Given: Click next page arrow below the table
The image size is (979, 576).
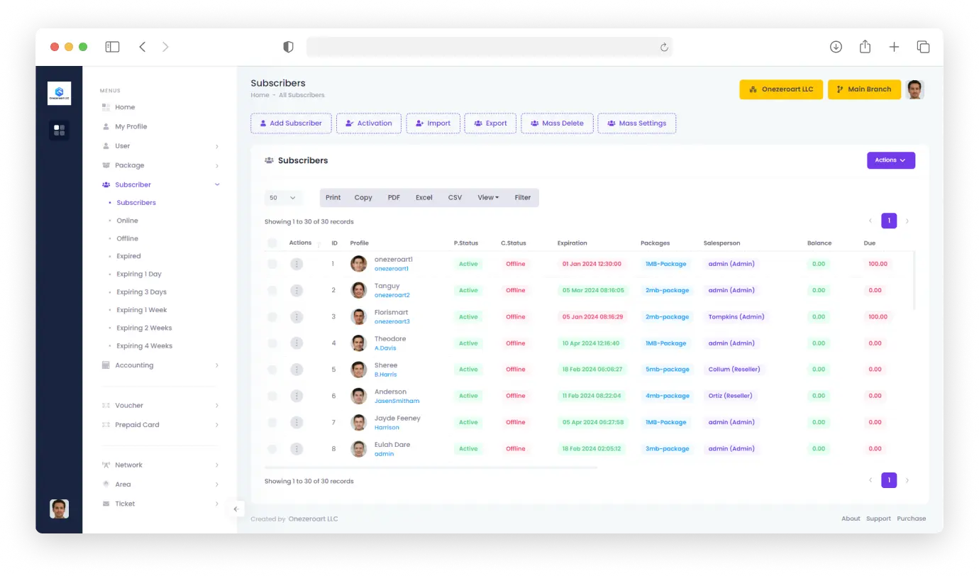Looking at the screenshot, I should tap(907, 480).
